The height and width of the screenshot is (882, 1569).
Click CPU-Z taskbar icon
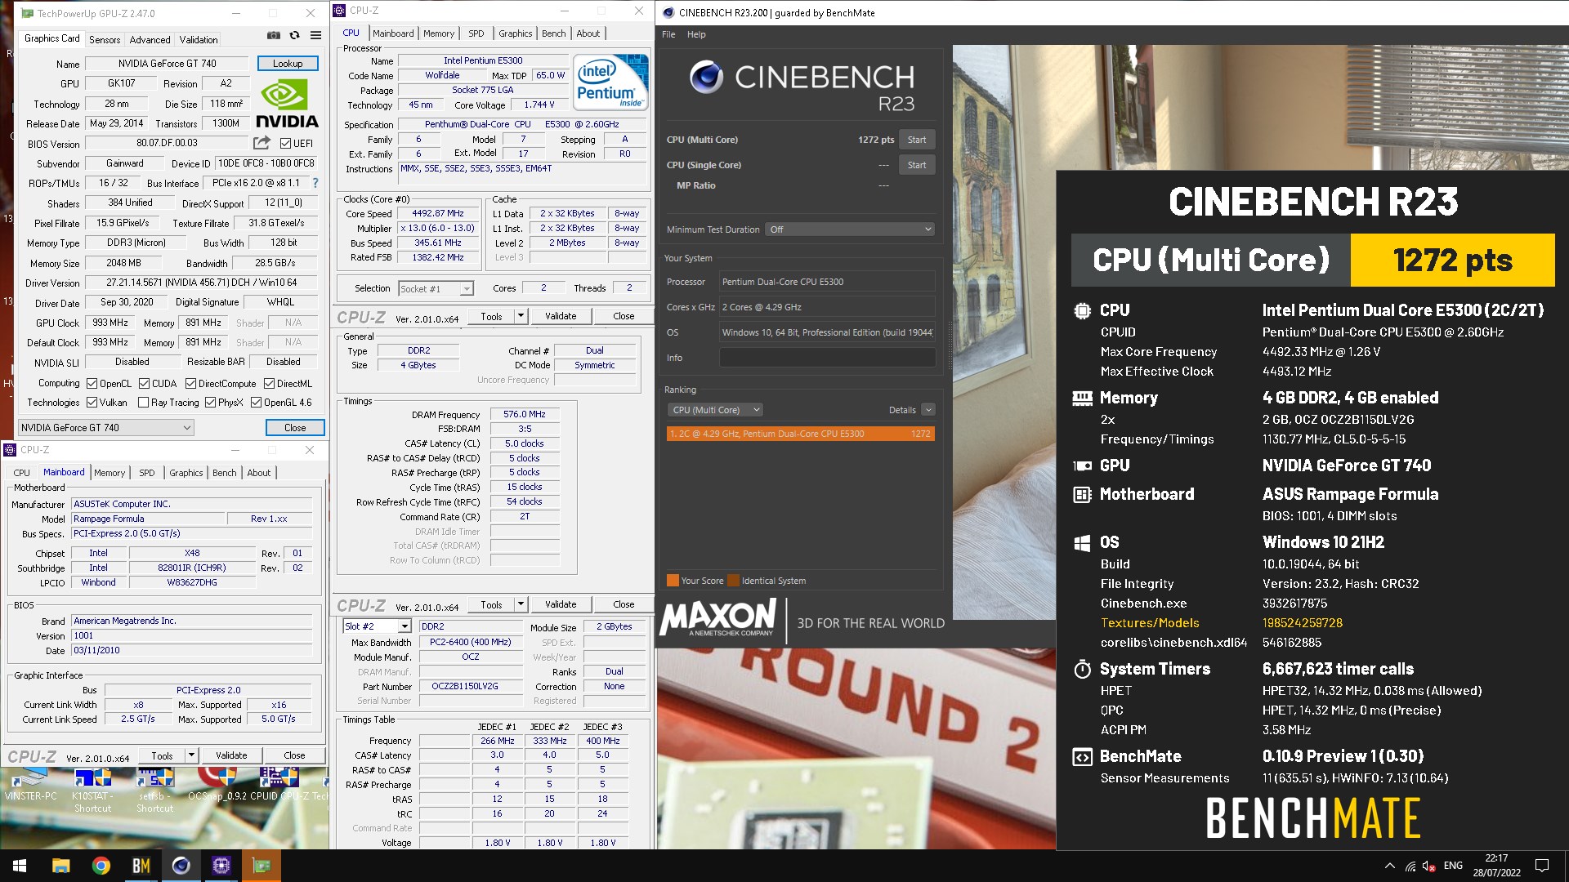coord(221,866)
